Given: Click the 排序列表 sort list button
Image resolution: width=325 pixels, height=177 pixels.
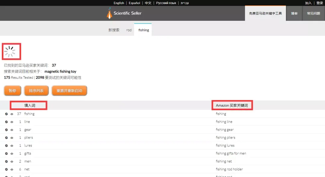Looking at the screenshot, I should pos(36,90).
